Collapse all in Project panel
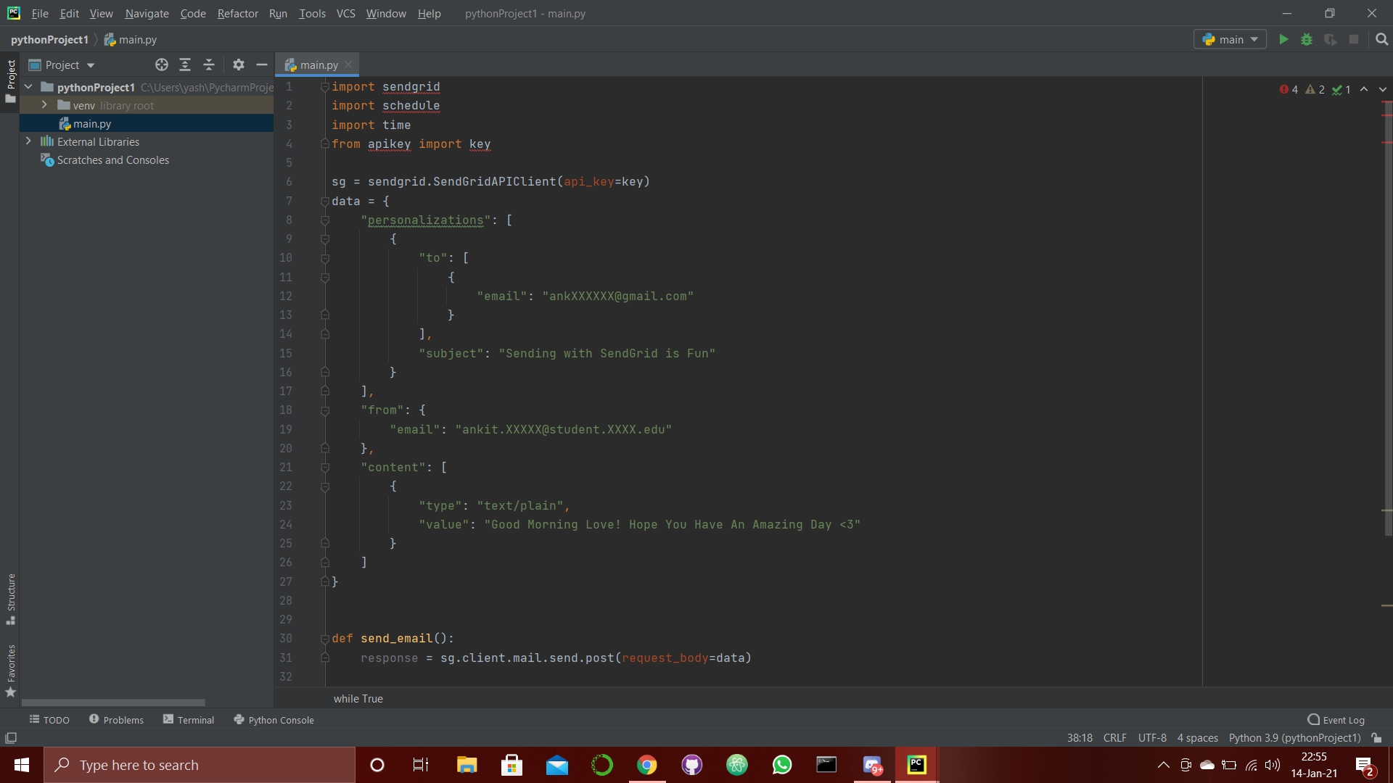The width and height of the screenshot is (1393, 783). (209, 65)
